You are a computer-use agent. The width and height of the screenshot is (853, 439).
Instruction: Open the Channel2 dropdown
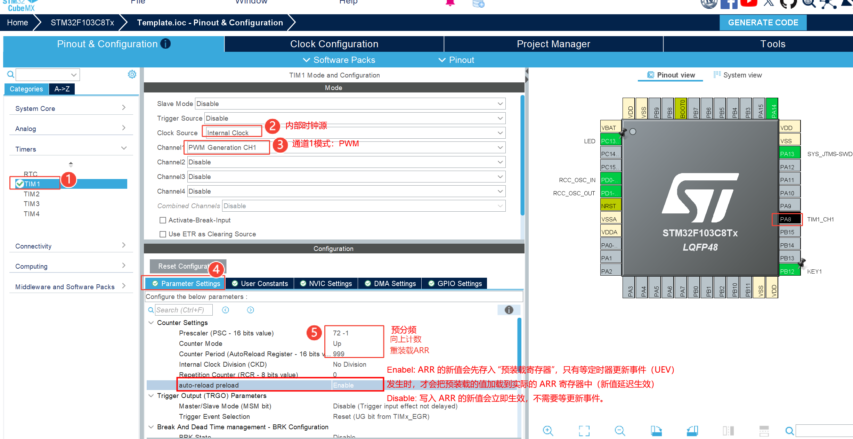346,162
